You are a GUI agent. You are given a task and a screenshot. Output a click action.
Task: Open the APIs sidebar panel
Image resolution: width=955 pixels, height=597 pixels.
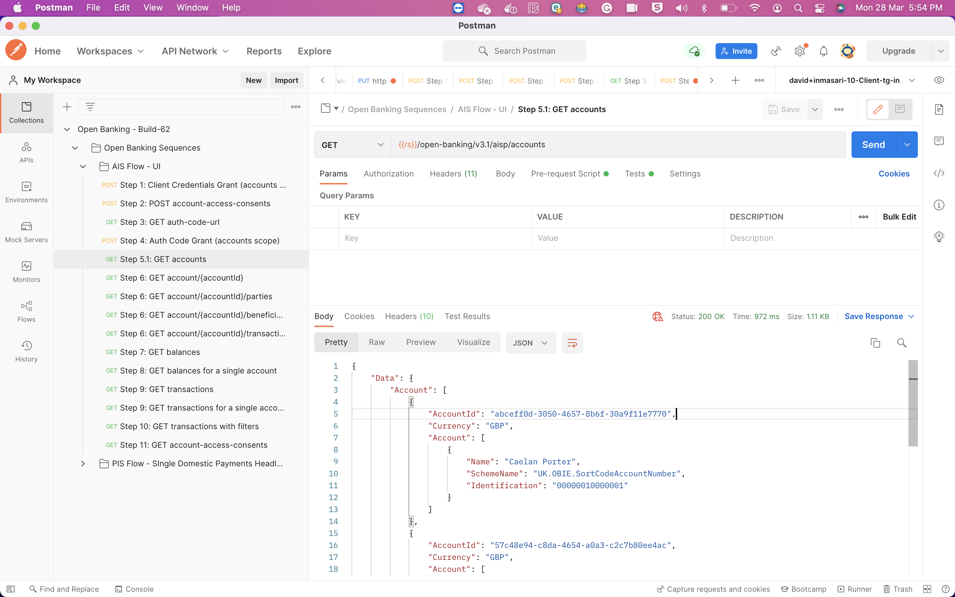point(27,153)
